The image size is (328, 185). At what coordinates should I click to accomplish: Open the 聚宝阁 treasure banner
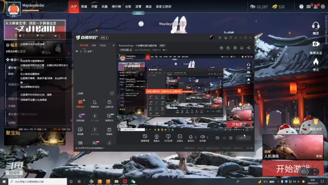tap(35, 137)
